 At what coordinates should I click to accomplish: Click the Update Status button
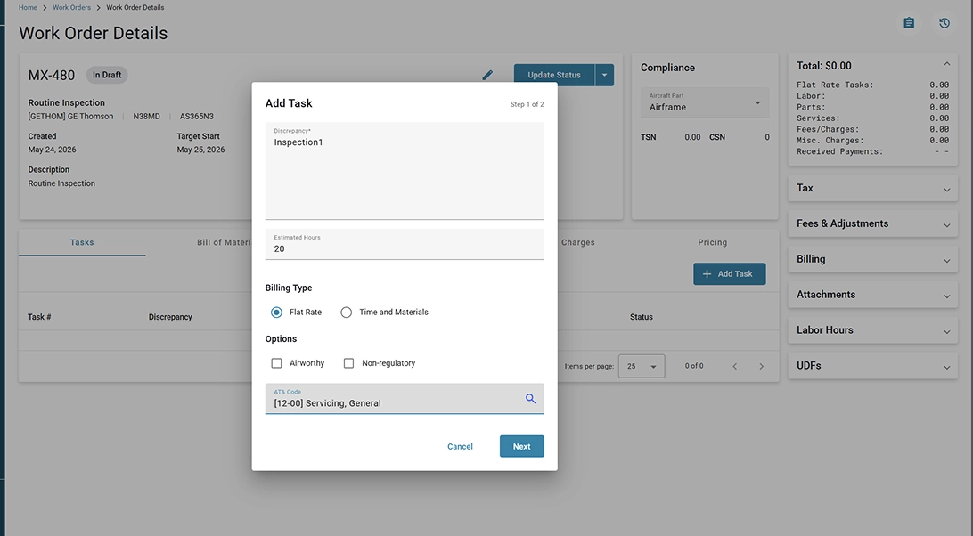pyautogui.click(x=554, y=75)
